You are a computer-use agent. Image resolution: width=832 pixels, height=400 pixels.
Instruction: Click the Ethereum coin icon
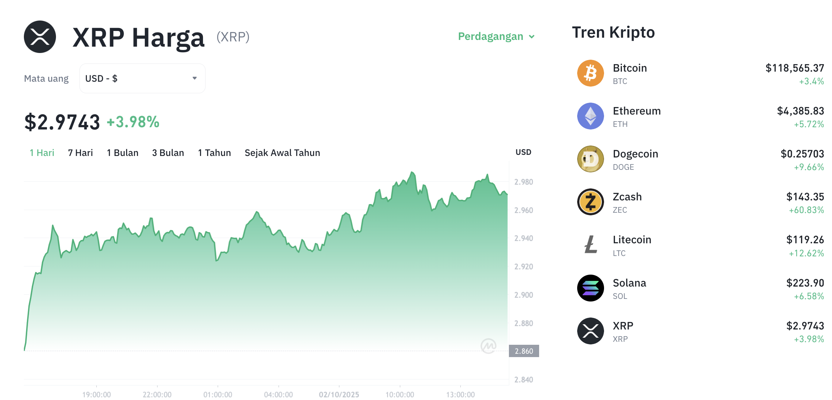[590, 116]
